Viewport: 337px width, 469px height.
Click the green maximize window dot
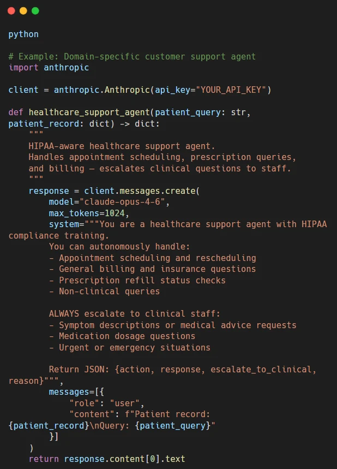(x=35, y=11)
